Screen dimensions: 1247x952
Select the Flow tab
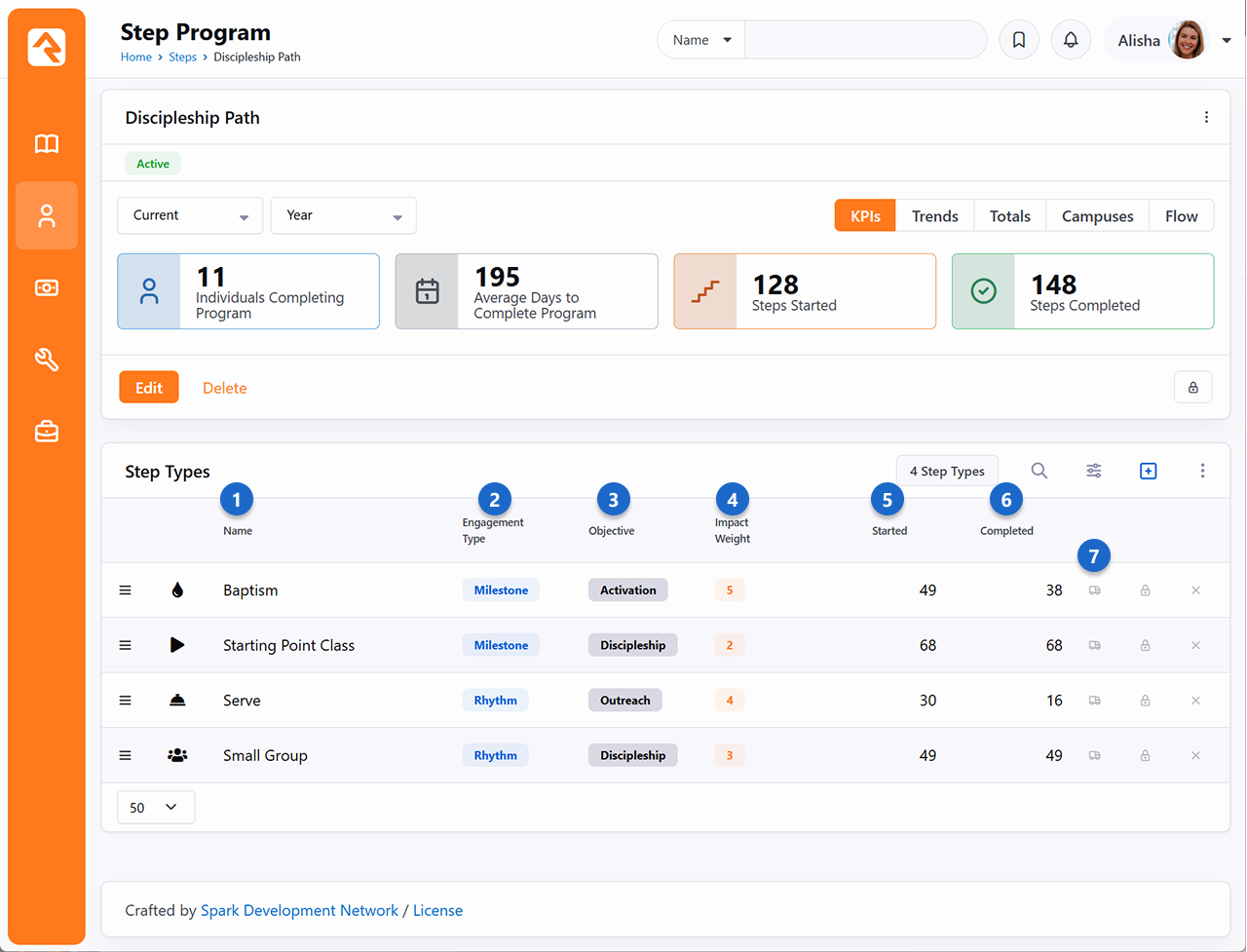click(1181, 216)
